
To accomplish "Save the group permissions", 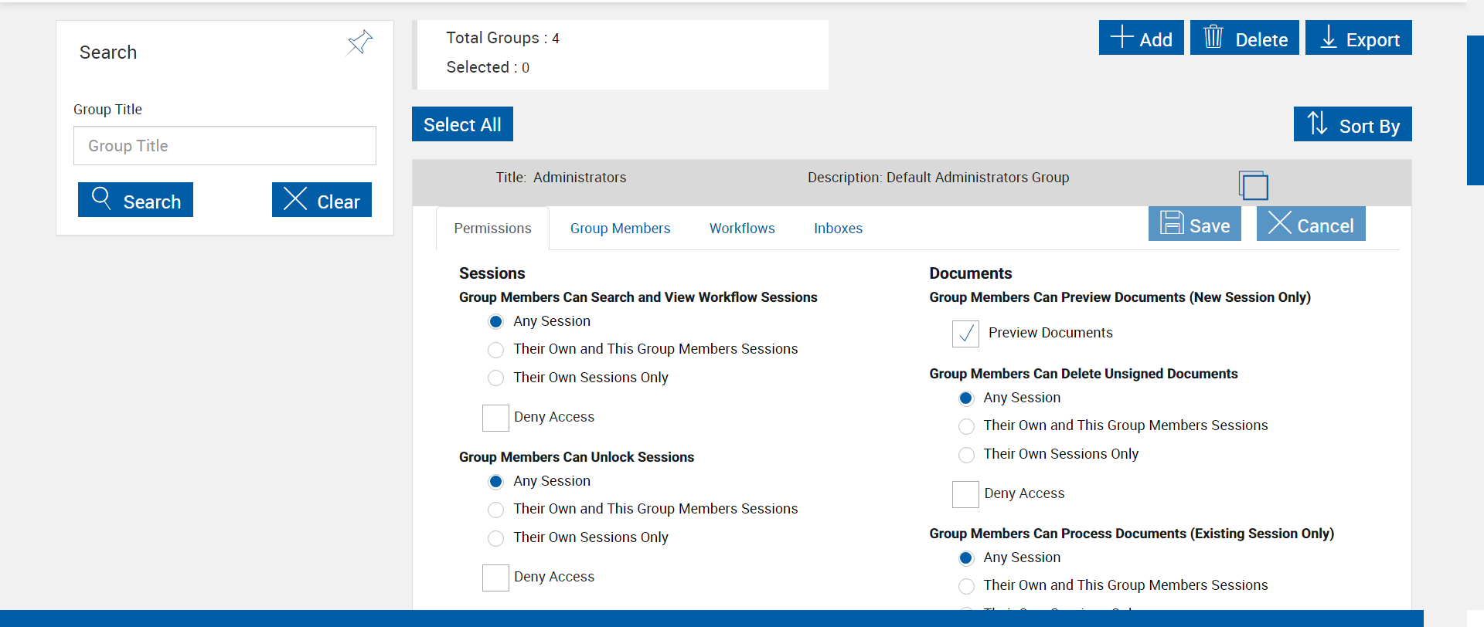I will tap(1194, 224).
